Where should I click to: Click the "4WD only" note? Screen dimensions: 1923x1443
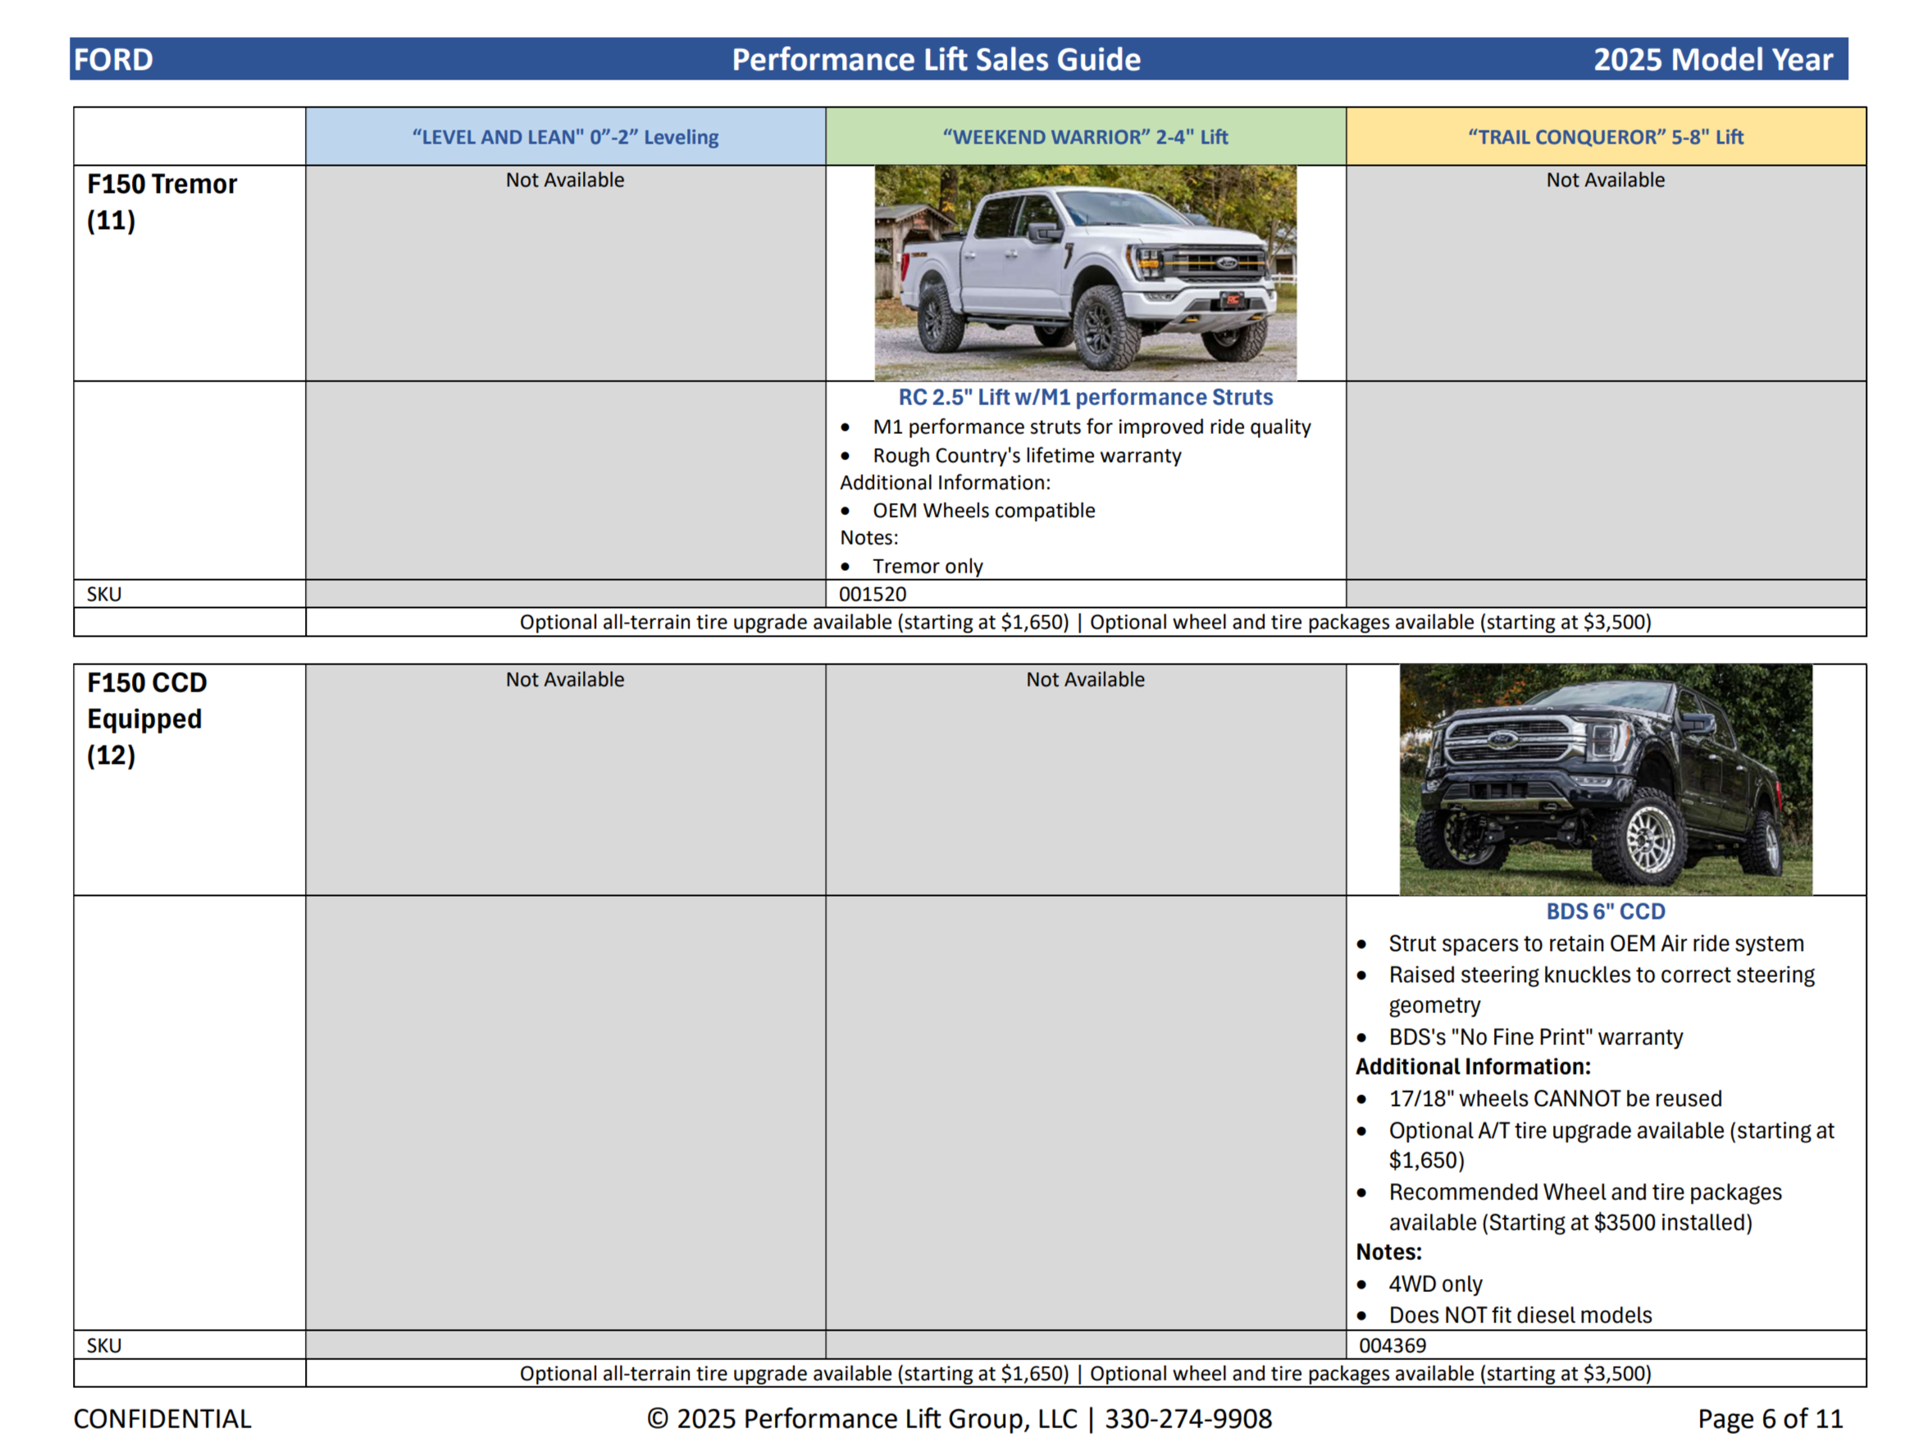1435,1284
